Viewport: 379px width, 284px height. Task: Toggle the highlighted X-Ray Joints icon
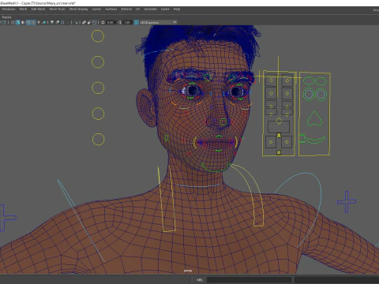[x=94, y=23]
